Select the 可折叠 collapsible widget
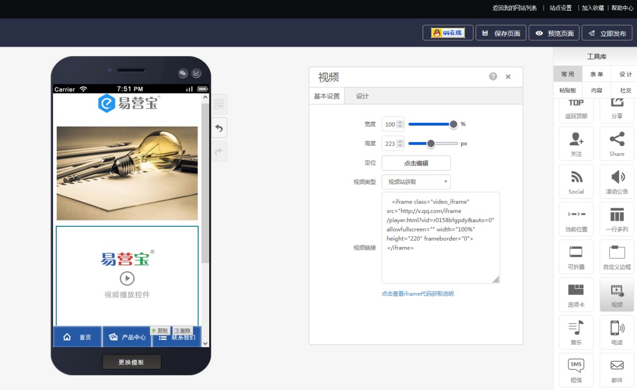 coord(576,256)
